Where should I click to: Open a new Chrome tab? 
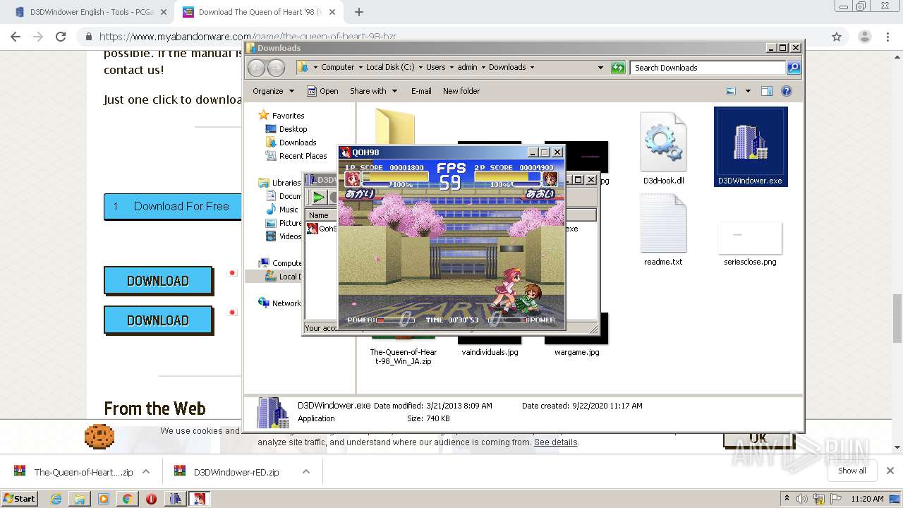(x=359, y=12)
